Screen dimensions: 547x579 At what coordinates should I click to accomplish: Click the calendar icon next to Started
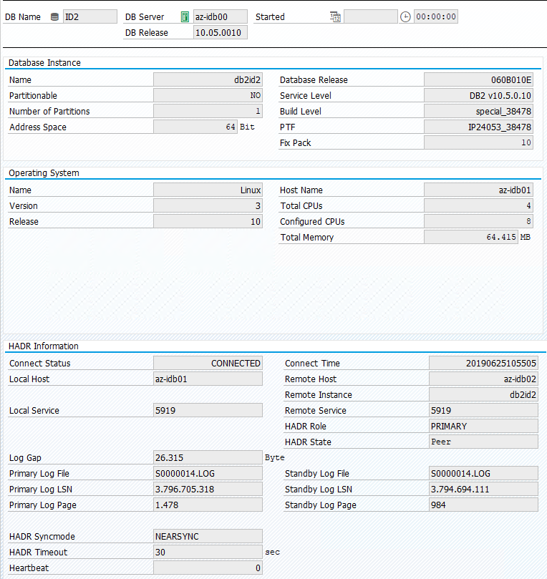point(335,17)
